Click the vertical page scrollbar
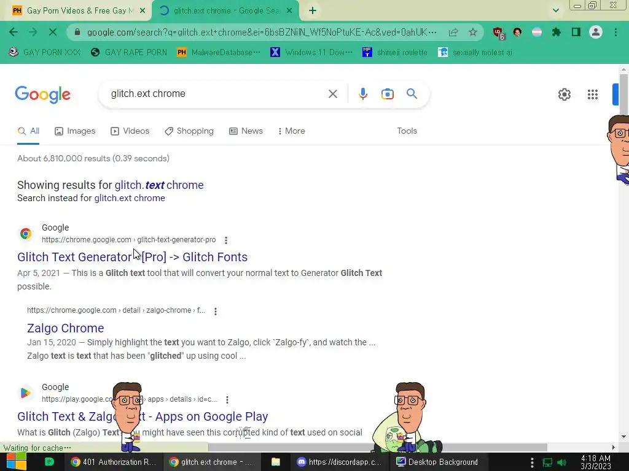Image resolution: width=629 pixels, height=471 pixels. point(623,94)
